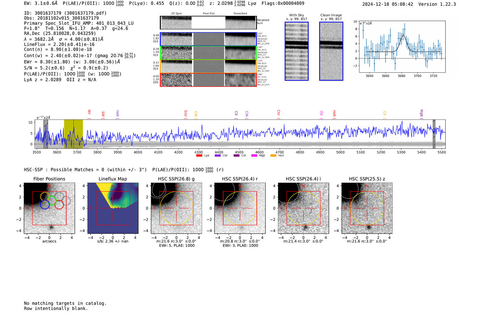
Task: Click the Flags:0x00004009 header text
Action: 283,3
